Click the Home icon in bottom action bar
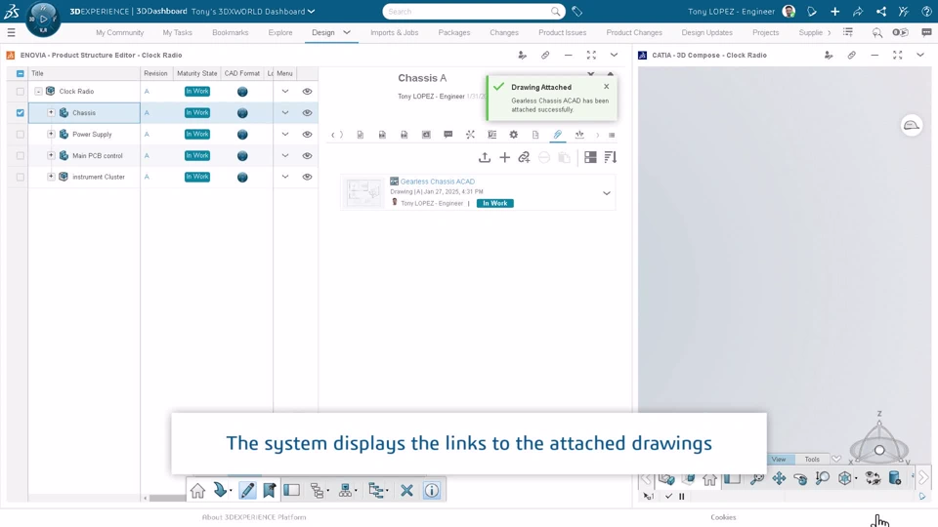 tap(197, 491)
